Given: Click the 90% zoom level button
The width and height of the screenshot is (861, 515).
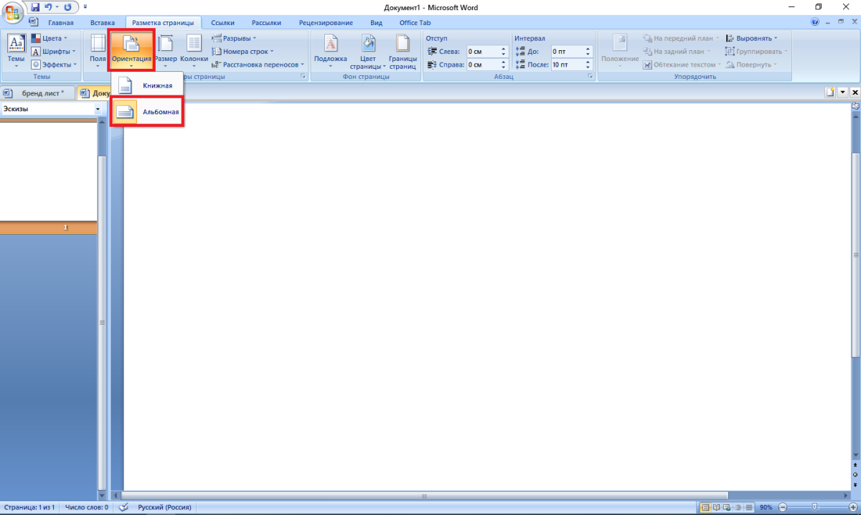Looking at the screenshot, I should 766,507.
